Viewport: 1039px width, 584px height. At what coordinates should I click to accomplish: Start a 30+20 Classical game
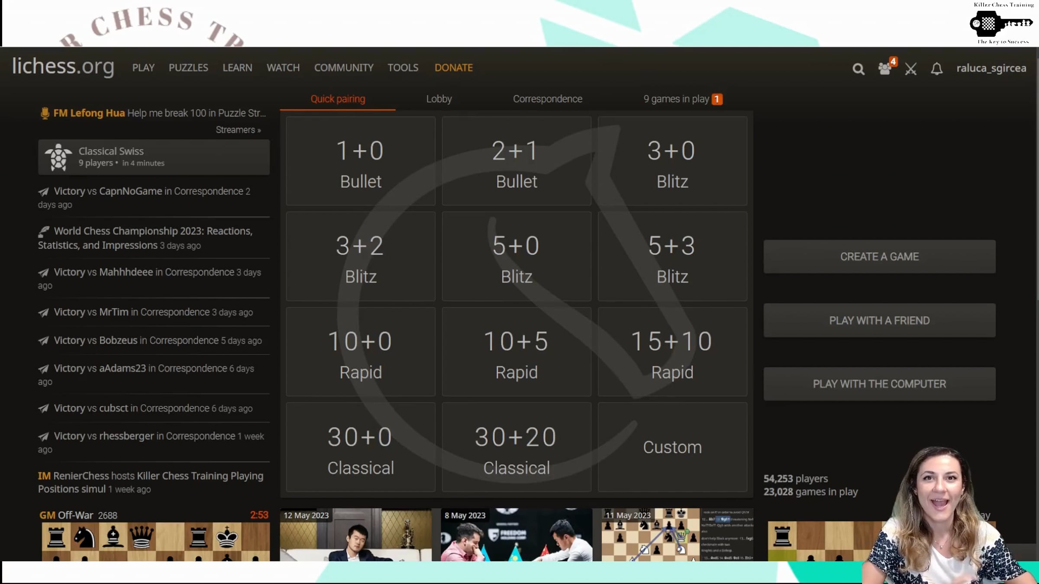coord(516,447)
